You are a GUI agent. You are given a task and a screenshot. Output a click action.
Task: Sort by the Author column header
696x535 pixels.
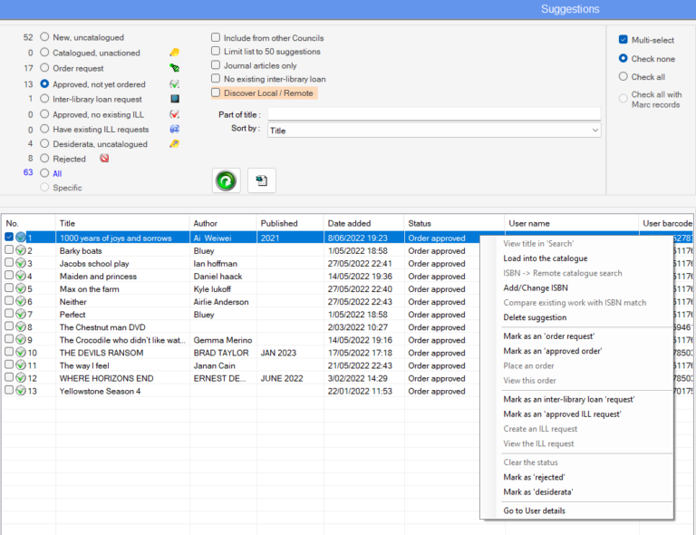[x=223, y=223]
